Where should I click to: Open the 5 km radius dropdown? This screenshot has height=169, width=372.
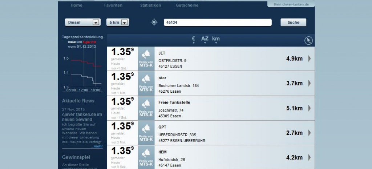(118, 23)
